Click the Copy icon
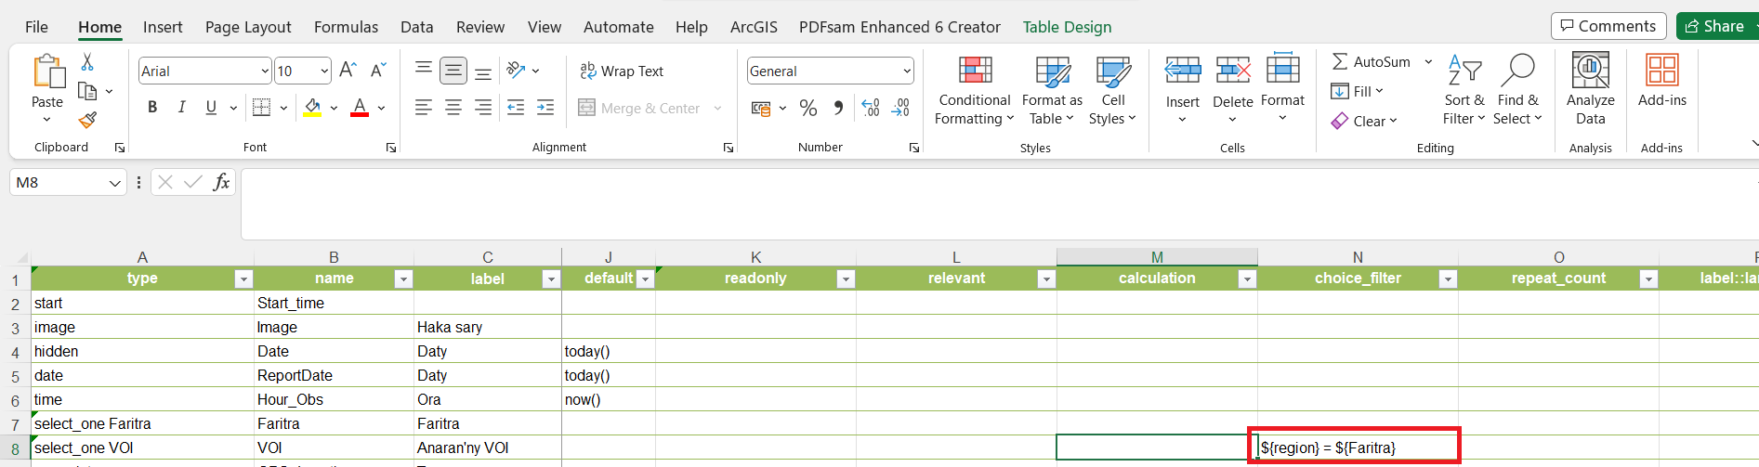Viewport: 1759px width, 467px height. tap(87, 91)
